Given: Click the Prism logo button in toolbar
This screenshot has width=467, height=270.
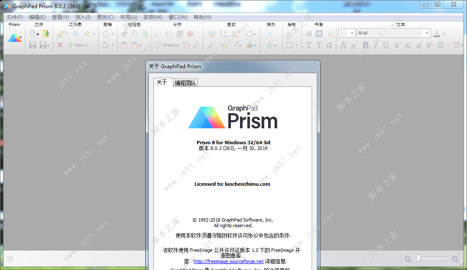Looking at the screenshot, I should coord(15,38).
